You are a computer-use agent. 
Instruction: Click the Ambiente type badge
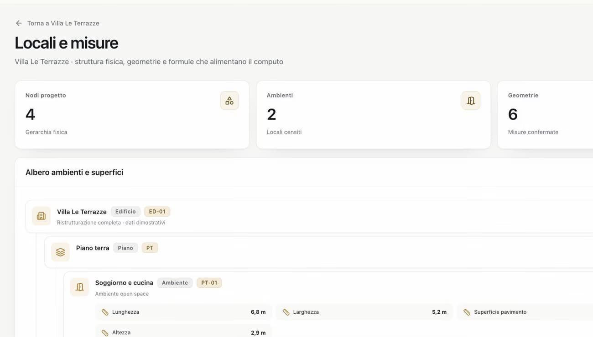point(175,283)
